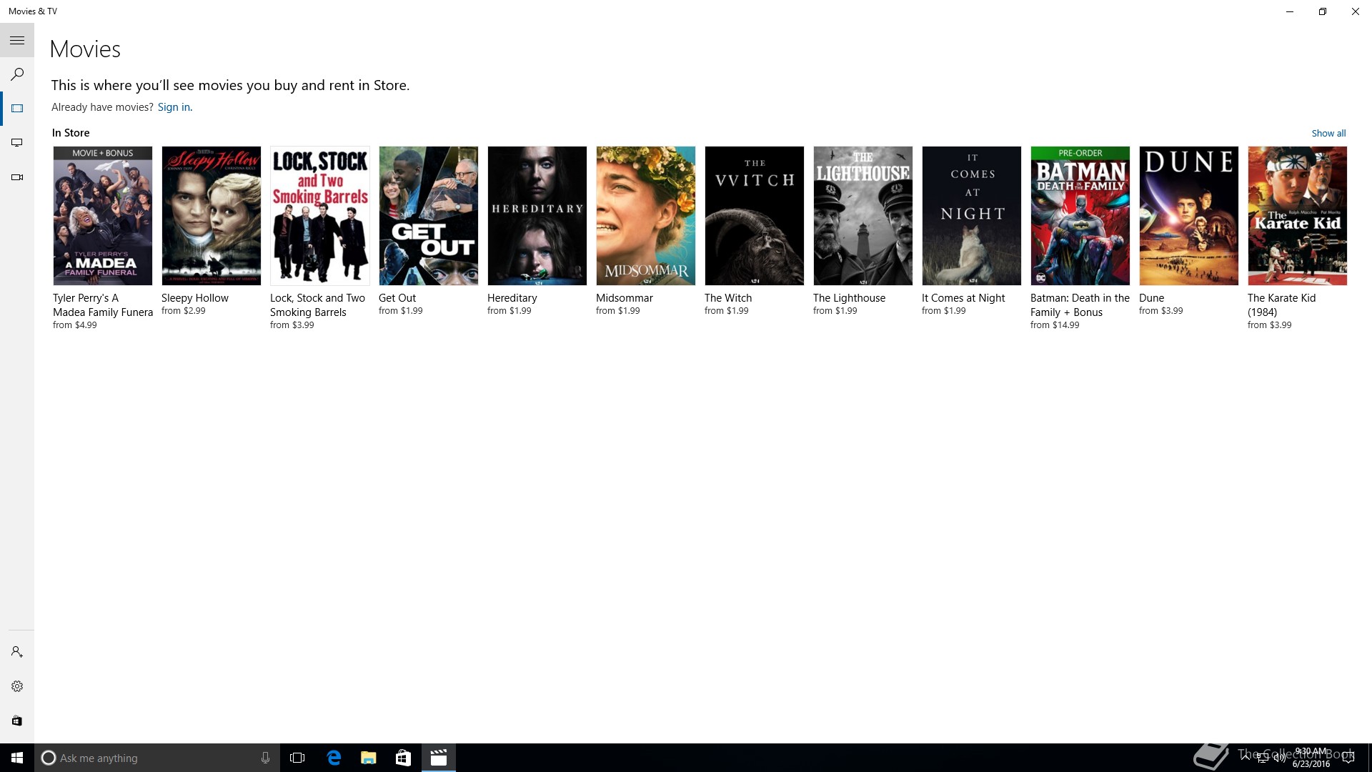
Task: Click the from $4.99 price under Madea
Action: [75, 325]
